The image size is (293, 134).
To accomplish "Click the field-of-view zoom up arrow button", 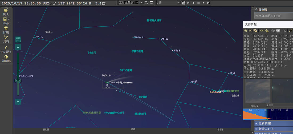I will (x=18, y=47).
